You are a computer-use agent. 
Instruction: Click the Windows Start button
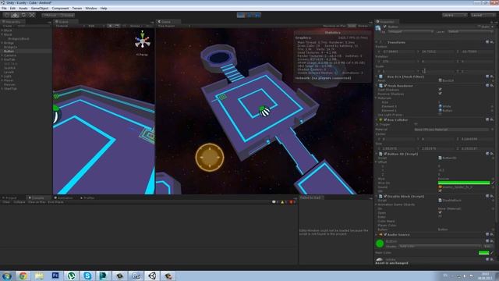7,276
